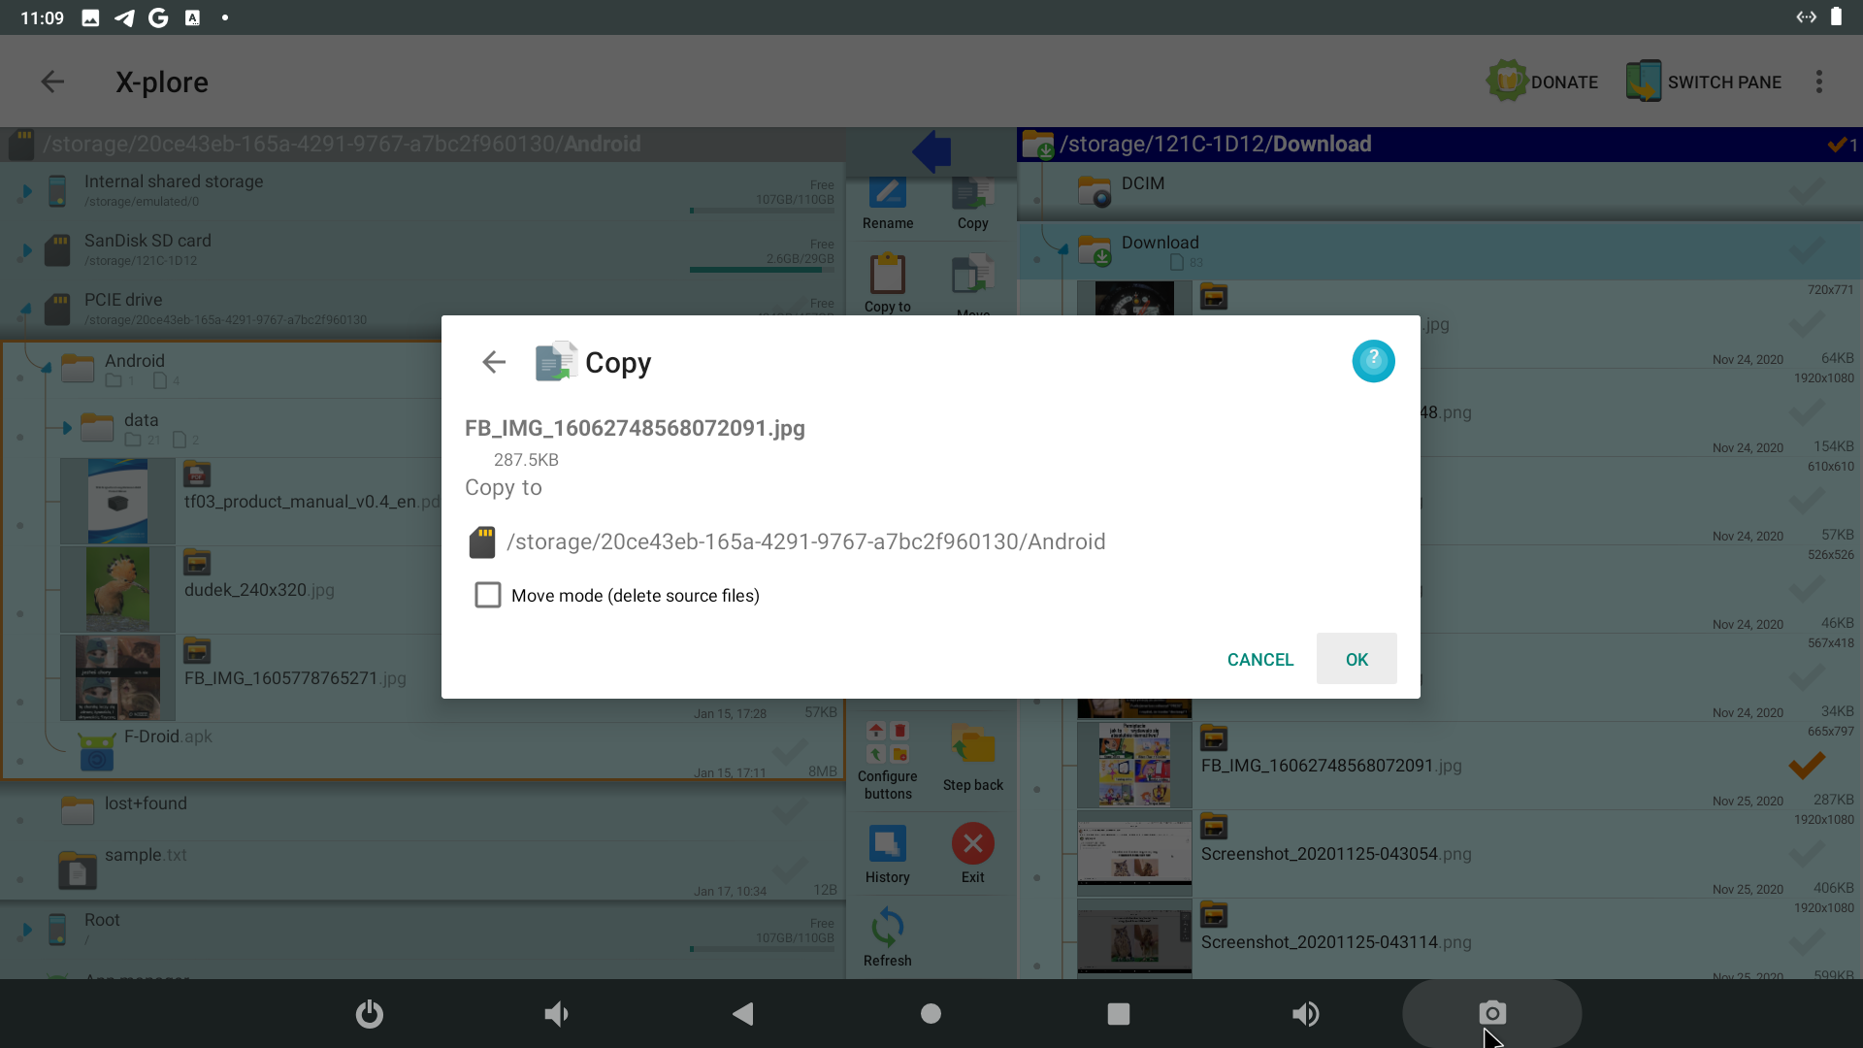Tick the Move mode checkbox
This screenshot has height=1048, width=1863.
pyautogui.click(x=488, y=595)
